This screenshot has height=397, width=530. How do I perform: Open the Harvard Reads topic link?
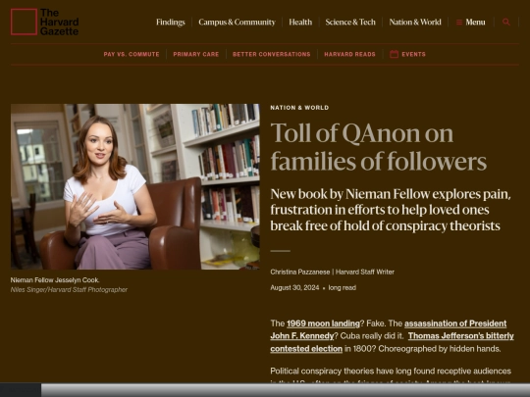pos(349,54)
